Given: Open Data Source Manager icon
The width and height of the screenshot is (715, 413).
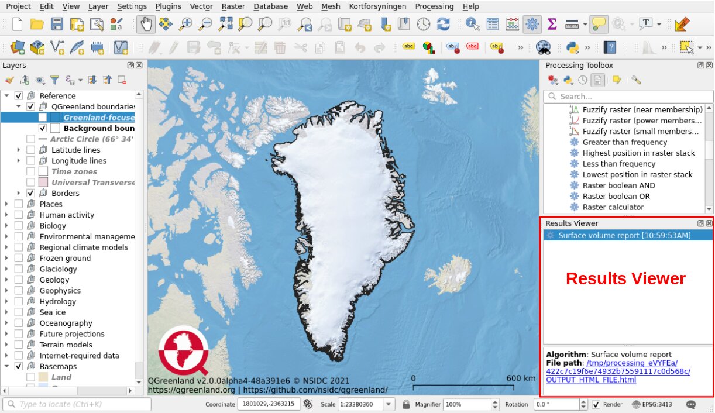Looking at the screenshot, I should [18, 47].
